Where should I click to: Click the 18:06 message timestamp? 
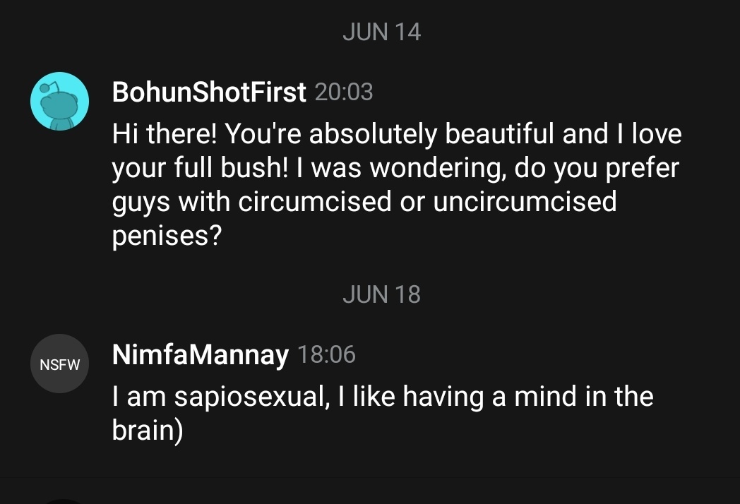click(x=326, y=354)
